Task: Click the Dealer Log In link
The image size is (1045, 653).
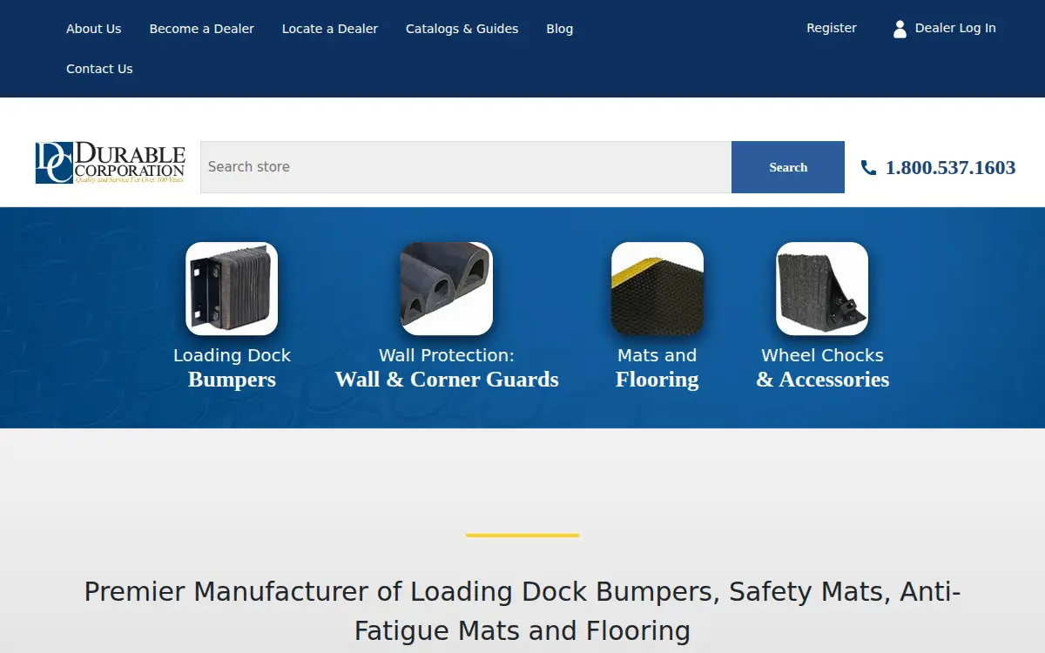Action: pyautogui.click(x=955, y=28)
